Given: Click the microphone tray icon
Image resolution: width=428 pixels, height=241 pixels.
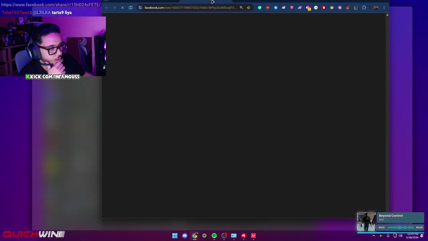Looking at the screenshot, I should coord(388,236).
